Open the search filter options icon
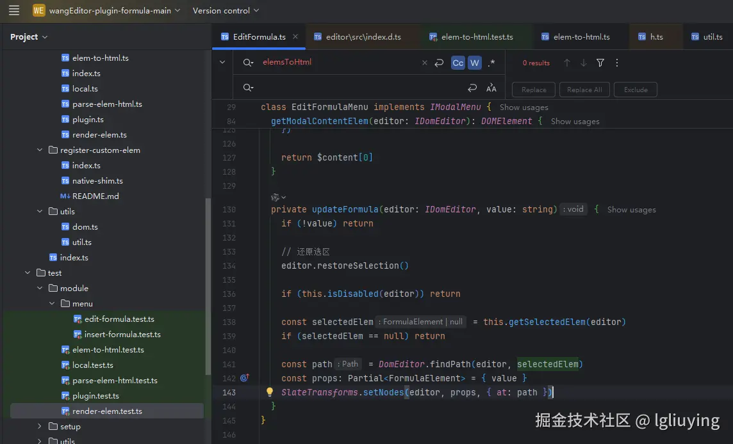Viewport: 733px width, 444px height. pos(600,63)
